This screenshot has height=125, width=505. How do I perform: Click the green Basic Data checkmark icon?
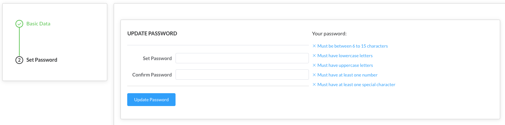coord(19,24)
